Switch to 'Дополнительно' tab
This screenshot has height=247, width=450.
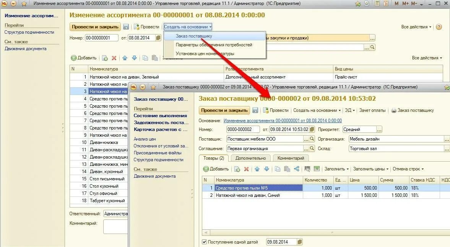[250, 158]
